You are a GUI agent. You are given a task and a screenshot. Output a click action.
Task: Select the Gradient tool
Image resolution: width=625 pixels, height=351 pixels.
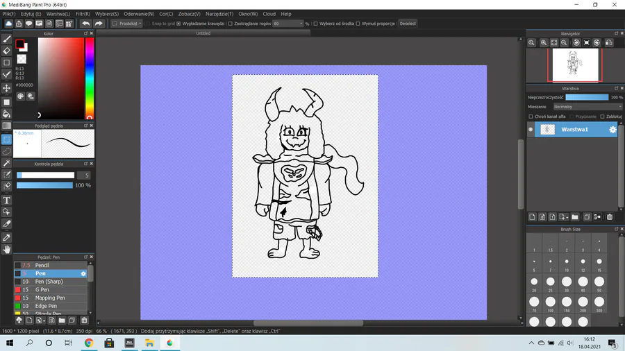click(x=6, y=126)
